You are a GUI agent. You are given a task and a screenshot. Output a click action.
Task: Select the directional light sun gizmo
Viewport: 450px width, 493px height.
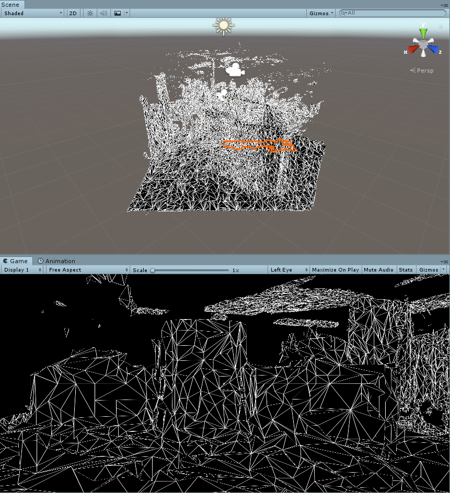point(224,26)
